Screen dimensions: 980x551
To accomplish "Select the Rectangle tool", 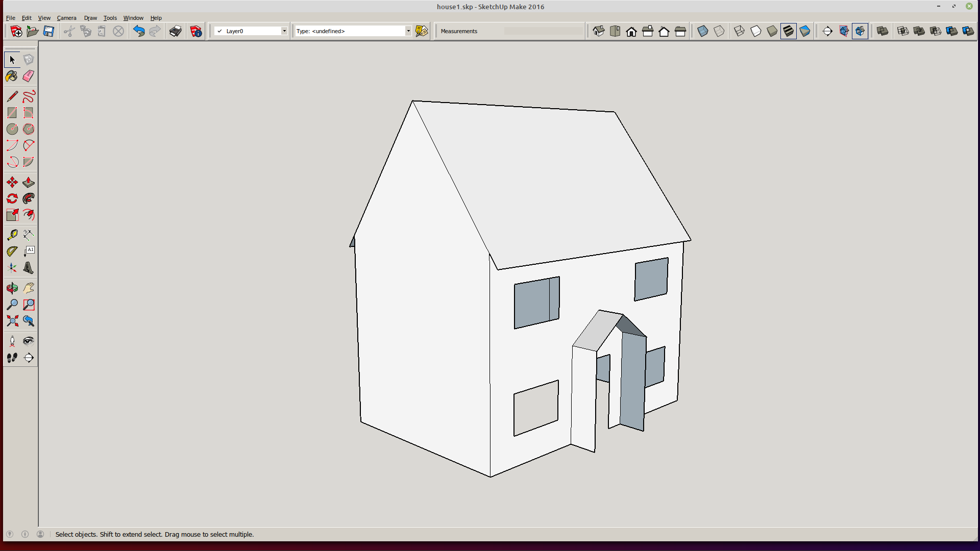I will point(12,113).
